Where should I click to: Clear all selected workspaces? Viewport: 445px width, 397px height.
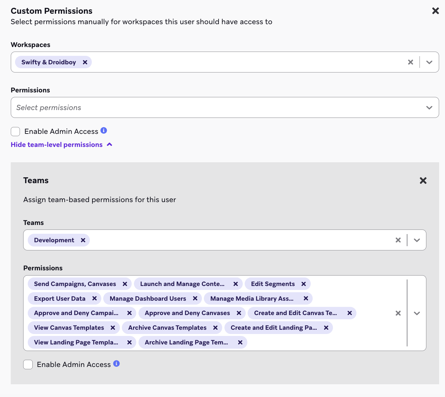pos(411,62)
